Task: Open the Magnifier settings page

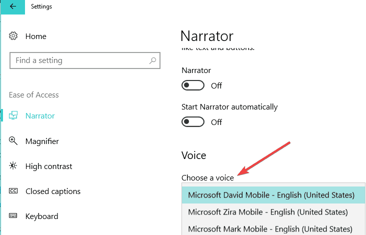Action: click(42, 141)
